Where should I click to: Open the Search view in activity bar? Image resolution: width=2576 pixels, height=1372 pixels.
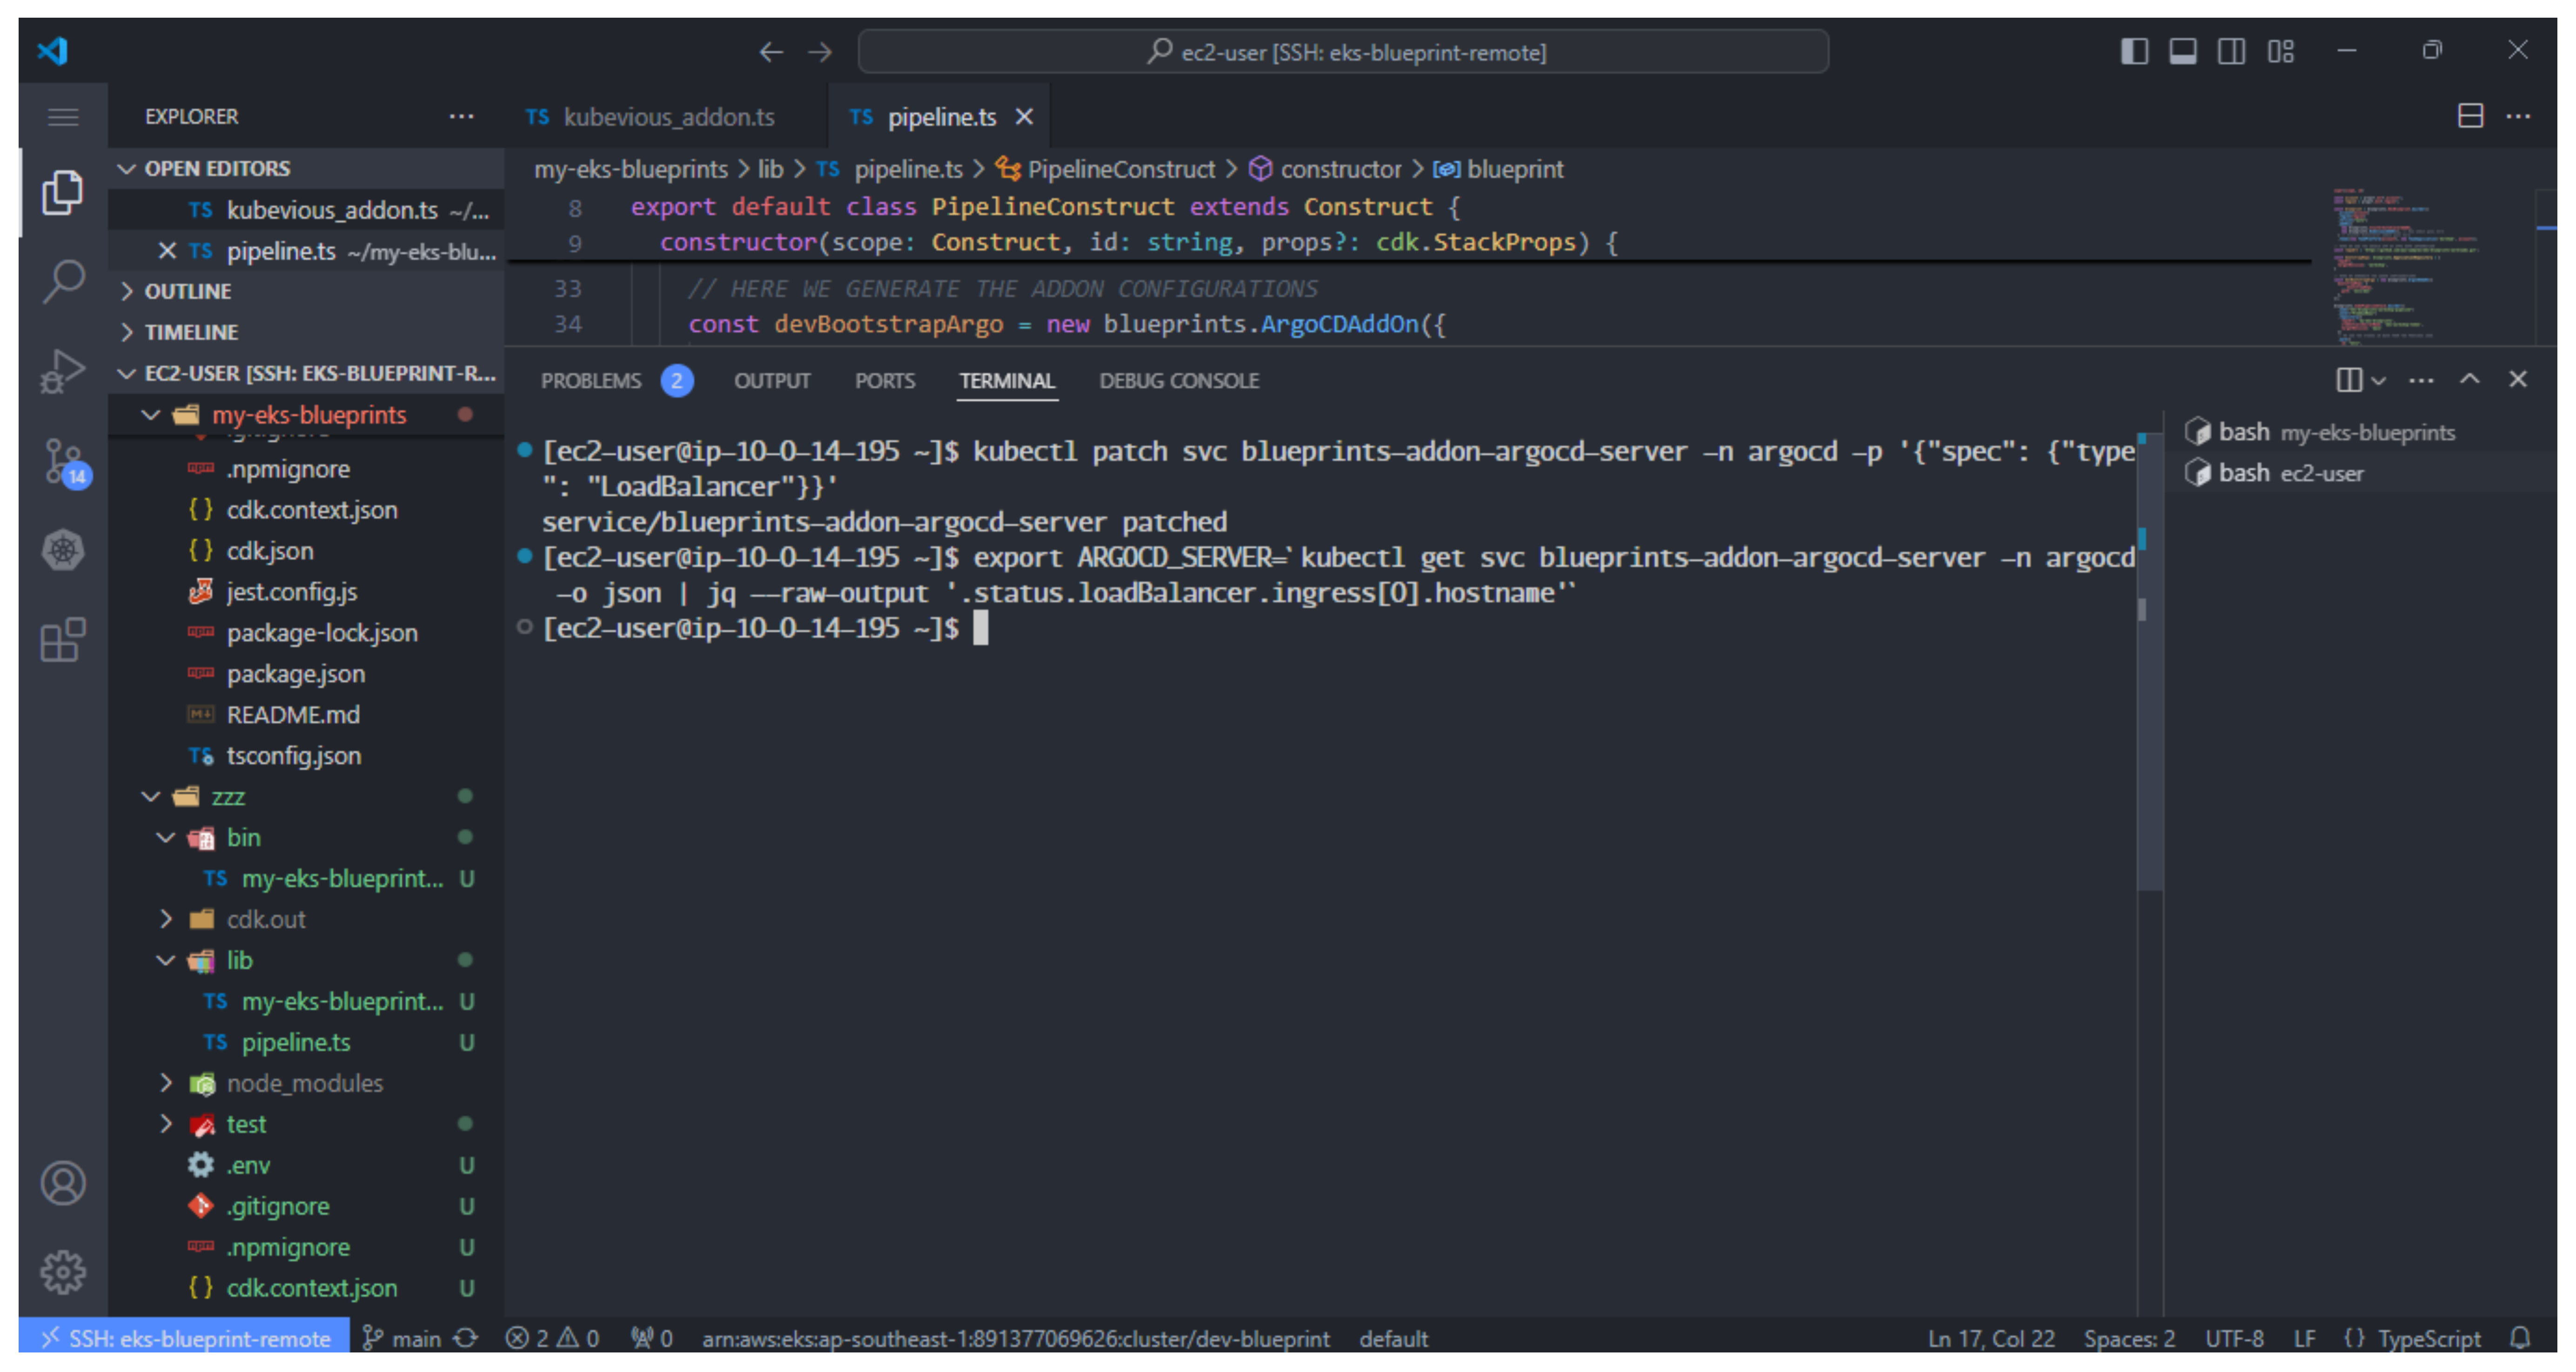63,281
